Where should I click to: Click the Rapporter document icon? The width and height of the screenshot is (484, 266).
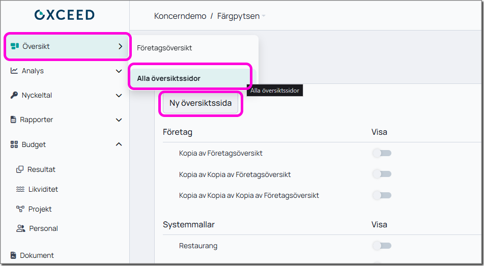coord(14,120)
